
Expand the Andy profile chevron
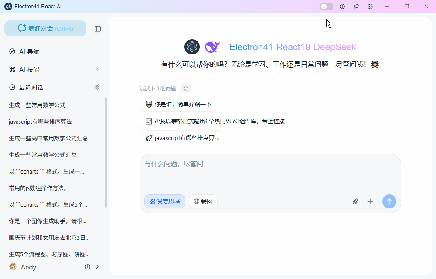pos(97,267)
